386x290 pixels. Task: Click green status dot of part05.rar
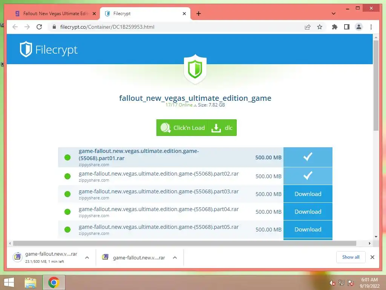point(67,230)
